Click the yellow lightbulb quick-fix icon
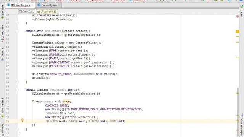The height and width of the screenshot is (137, 244). click(22, 120)
